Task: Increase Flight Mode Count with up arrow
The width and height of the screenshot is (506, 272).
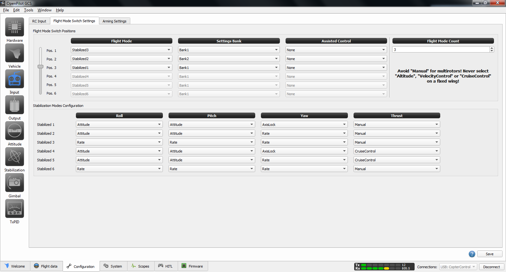Action: pos(492,48)
